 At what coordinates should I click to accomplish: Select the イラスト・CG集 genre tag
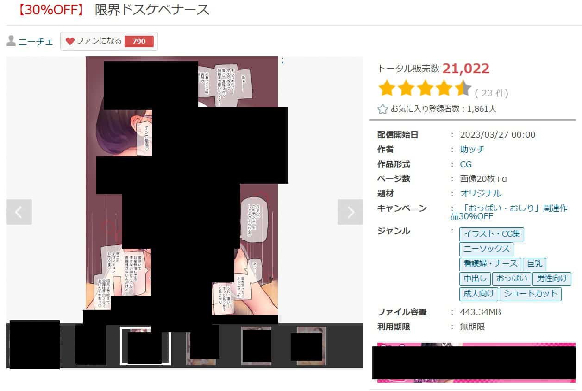pos(492,234)
